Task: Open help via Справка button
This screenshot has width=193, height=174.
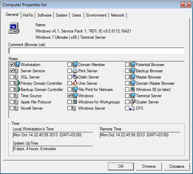Action: 177,166
